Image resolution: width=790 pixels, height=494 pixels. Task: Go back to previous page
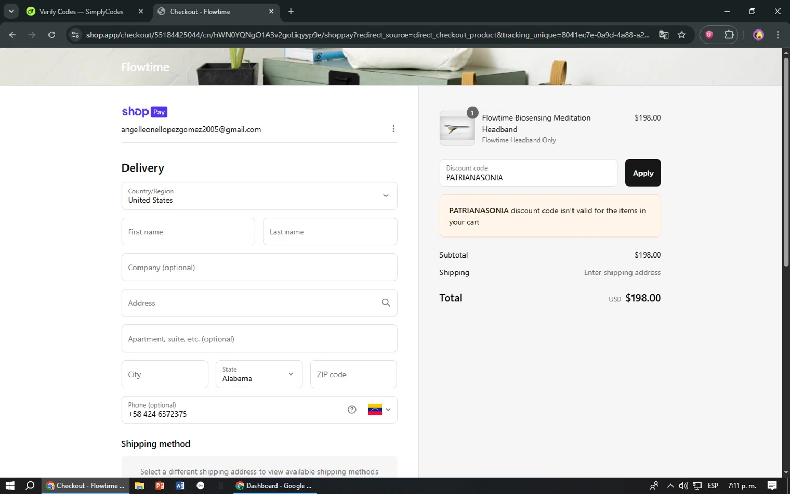13,35
